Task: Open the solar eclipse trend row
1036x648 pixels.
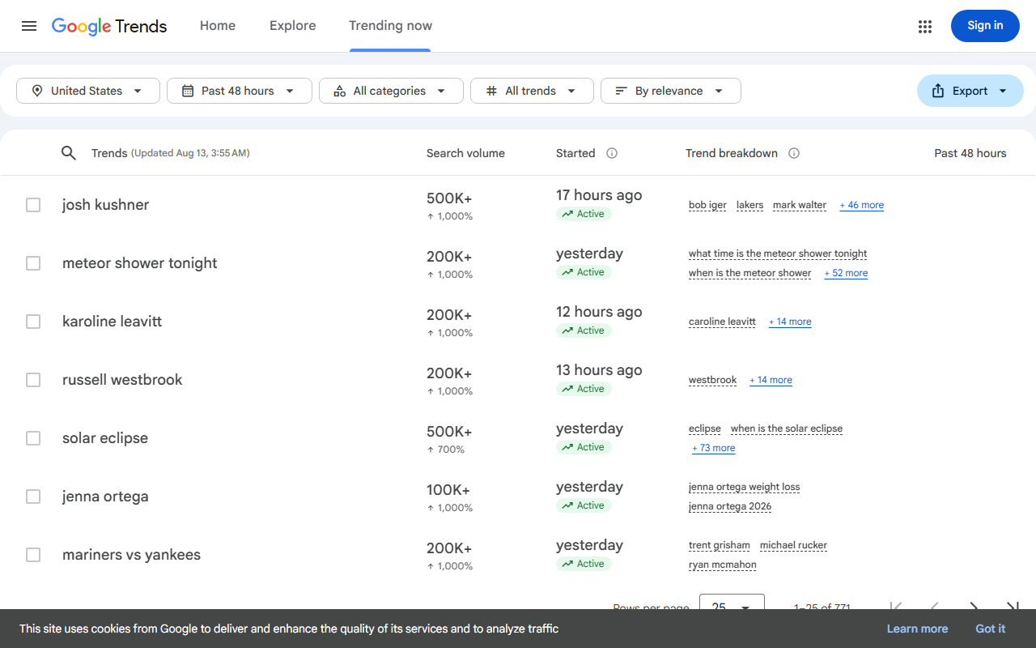Action: (105, 438)
